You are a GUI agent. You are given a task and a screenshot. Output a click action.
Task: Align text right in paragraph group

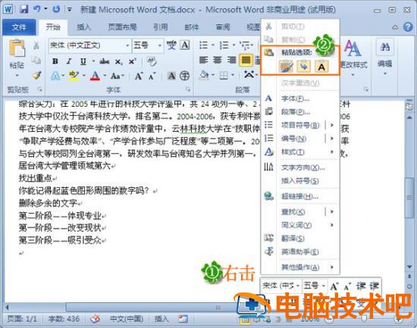click(x=232, y=61)
